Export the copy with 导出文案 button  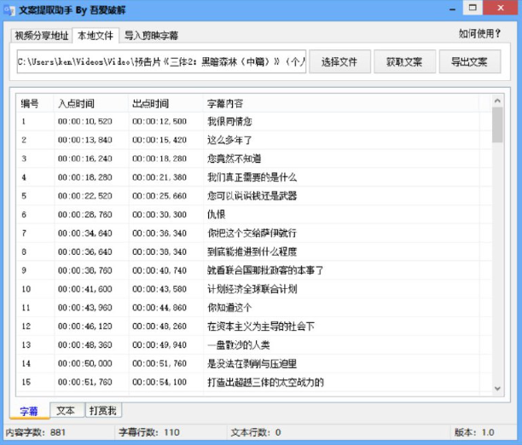coord(469,61)
